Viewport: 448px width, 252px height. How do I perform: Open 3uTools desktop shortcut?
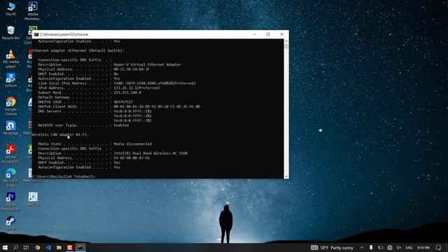[10, 80]
